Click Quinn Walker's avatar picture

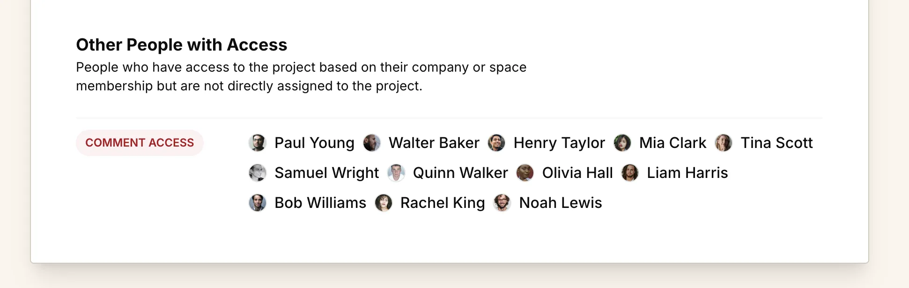[x=396, y=173]
